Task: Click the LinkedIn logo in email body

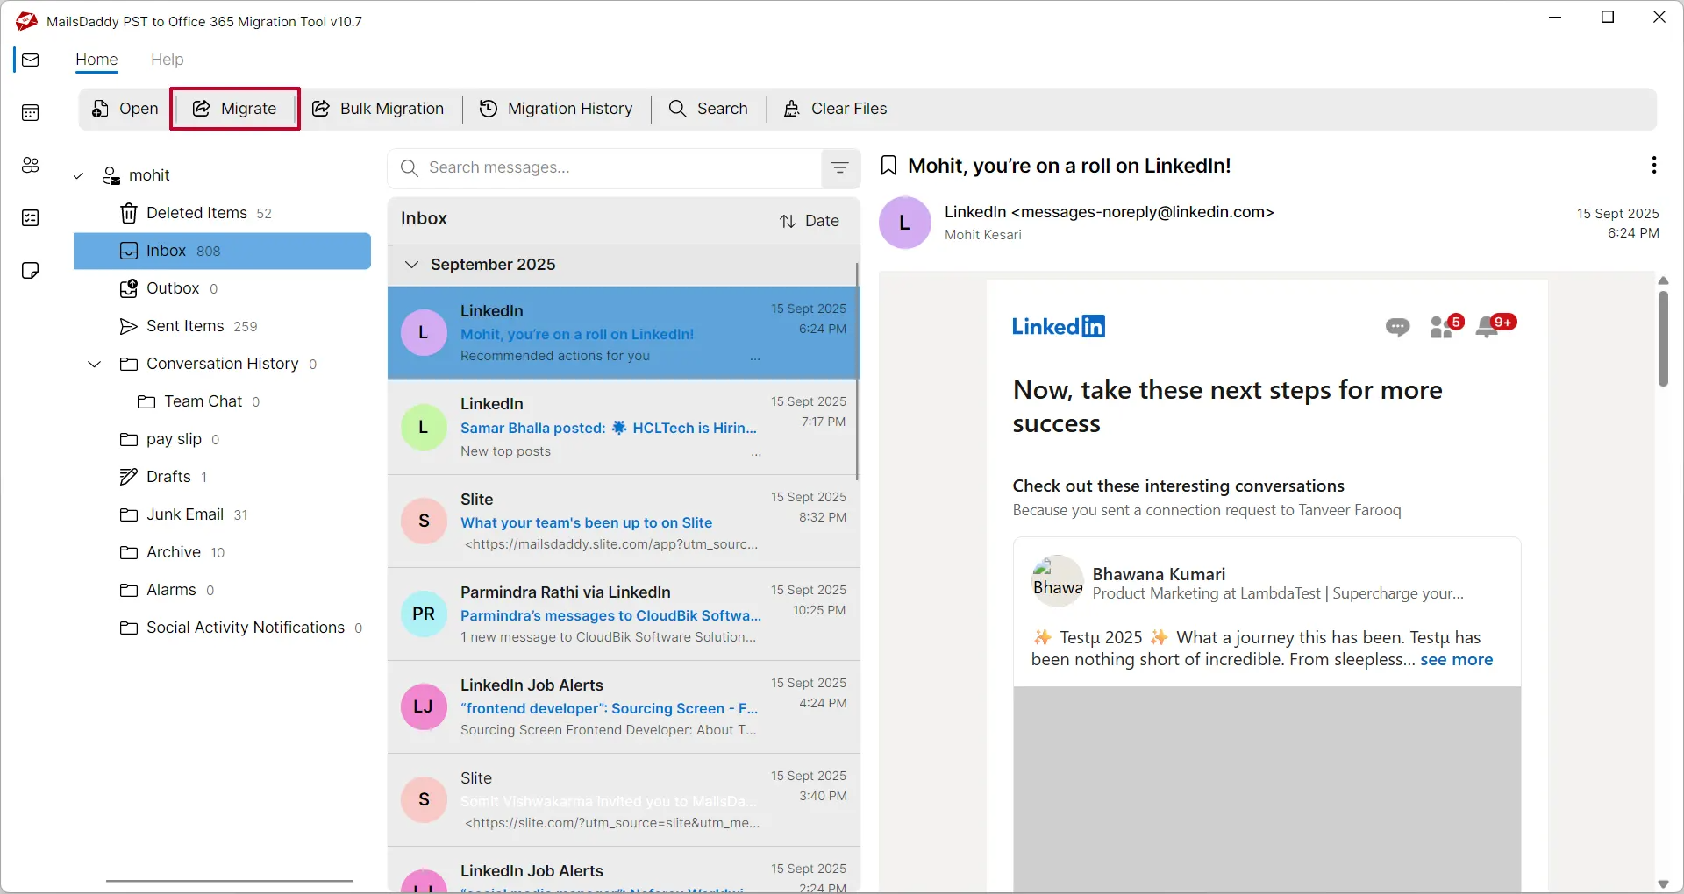Action: [x=1059, y=326]
